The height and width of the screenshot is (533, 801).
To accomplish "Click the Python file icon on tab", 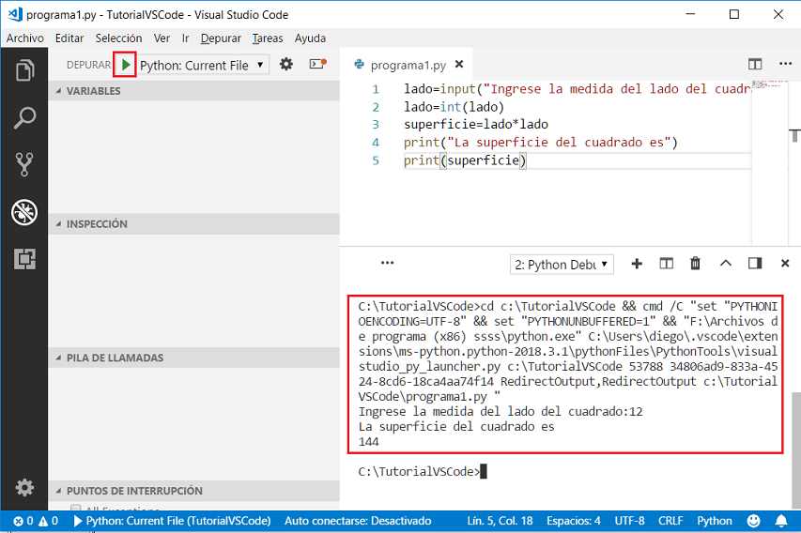I will tap(359, 65).
